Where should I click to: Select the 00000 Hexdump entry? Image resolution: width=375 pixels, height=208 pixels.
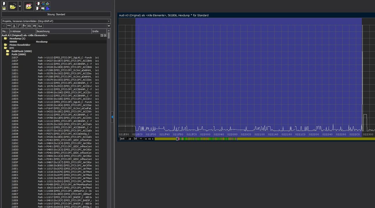tap(54, 42)
